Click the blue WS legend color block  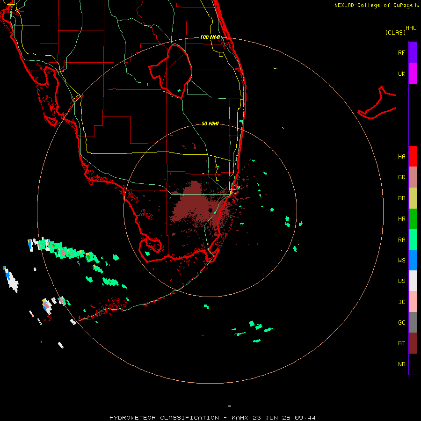click(413, 260)
